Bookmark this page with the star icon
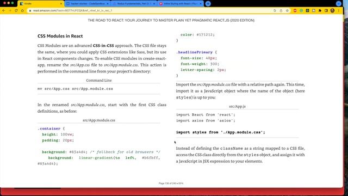This screenshot has height=196, width=348. (x=287, y=10)
